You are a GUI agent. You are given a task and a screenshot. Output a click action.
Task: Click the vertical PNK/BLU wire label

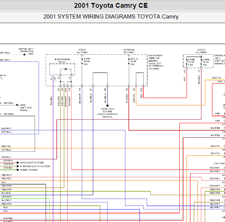[x=51, y=101]
